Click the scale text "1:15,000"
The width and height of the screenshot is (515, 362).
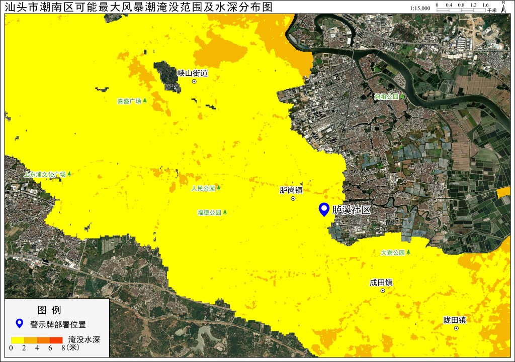coord(420,8)
